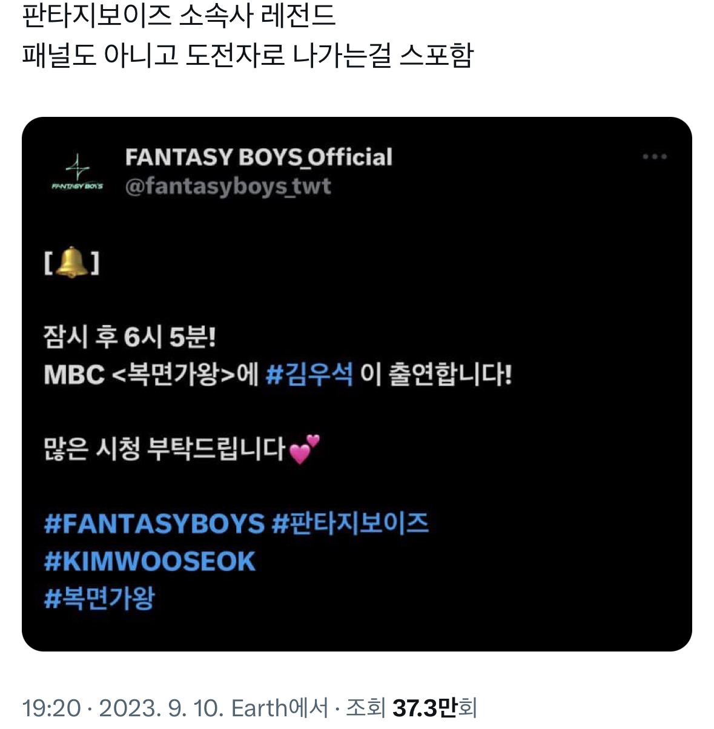
Task: Click the @fantasyboys_twt handle
Action: (x=228, y=186)
